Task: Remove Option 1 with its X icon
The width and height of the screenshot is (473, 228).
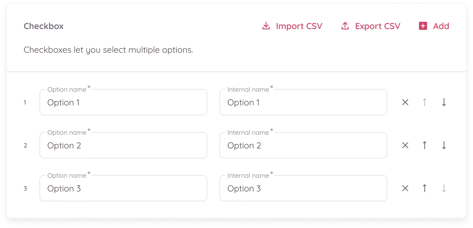Action: [x=405, y=102]
